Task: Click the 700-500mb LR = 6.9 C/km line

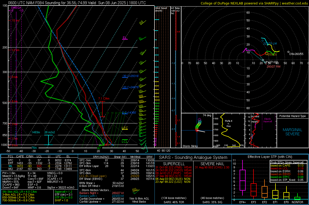Action: [x=18, y=200]
